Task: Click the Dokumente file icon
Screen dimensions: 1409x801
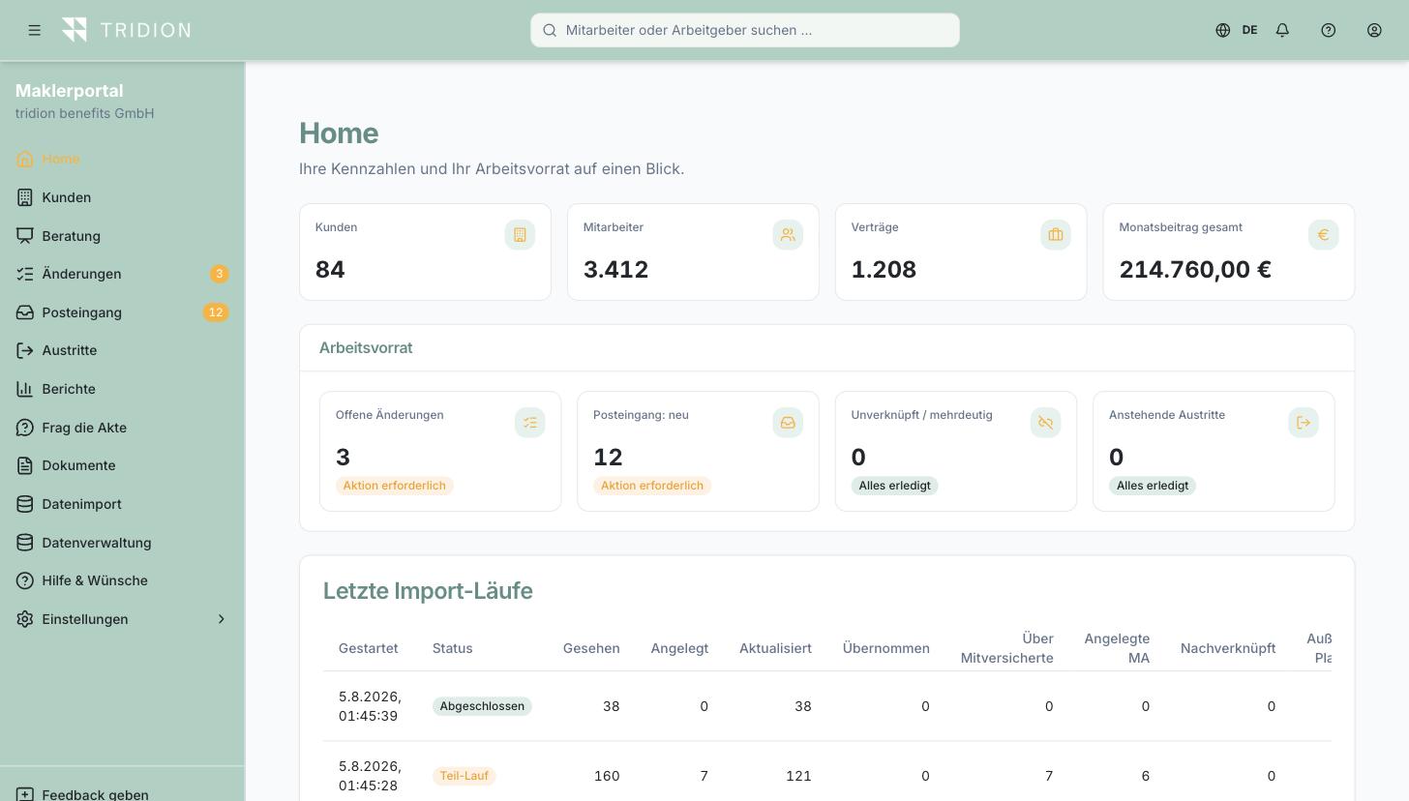Action: coord(25,465)
